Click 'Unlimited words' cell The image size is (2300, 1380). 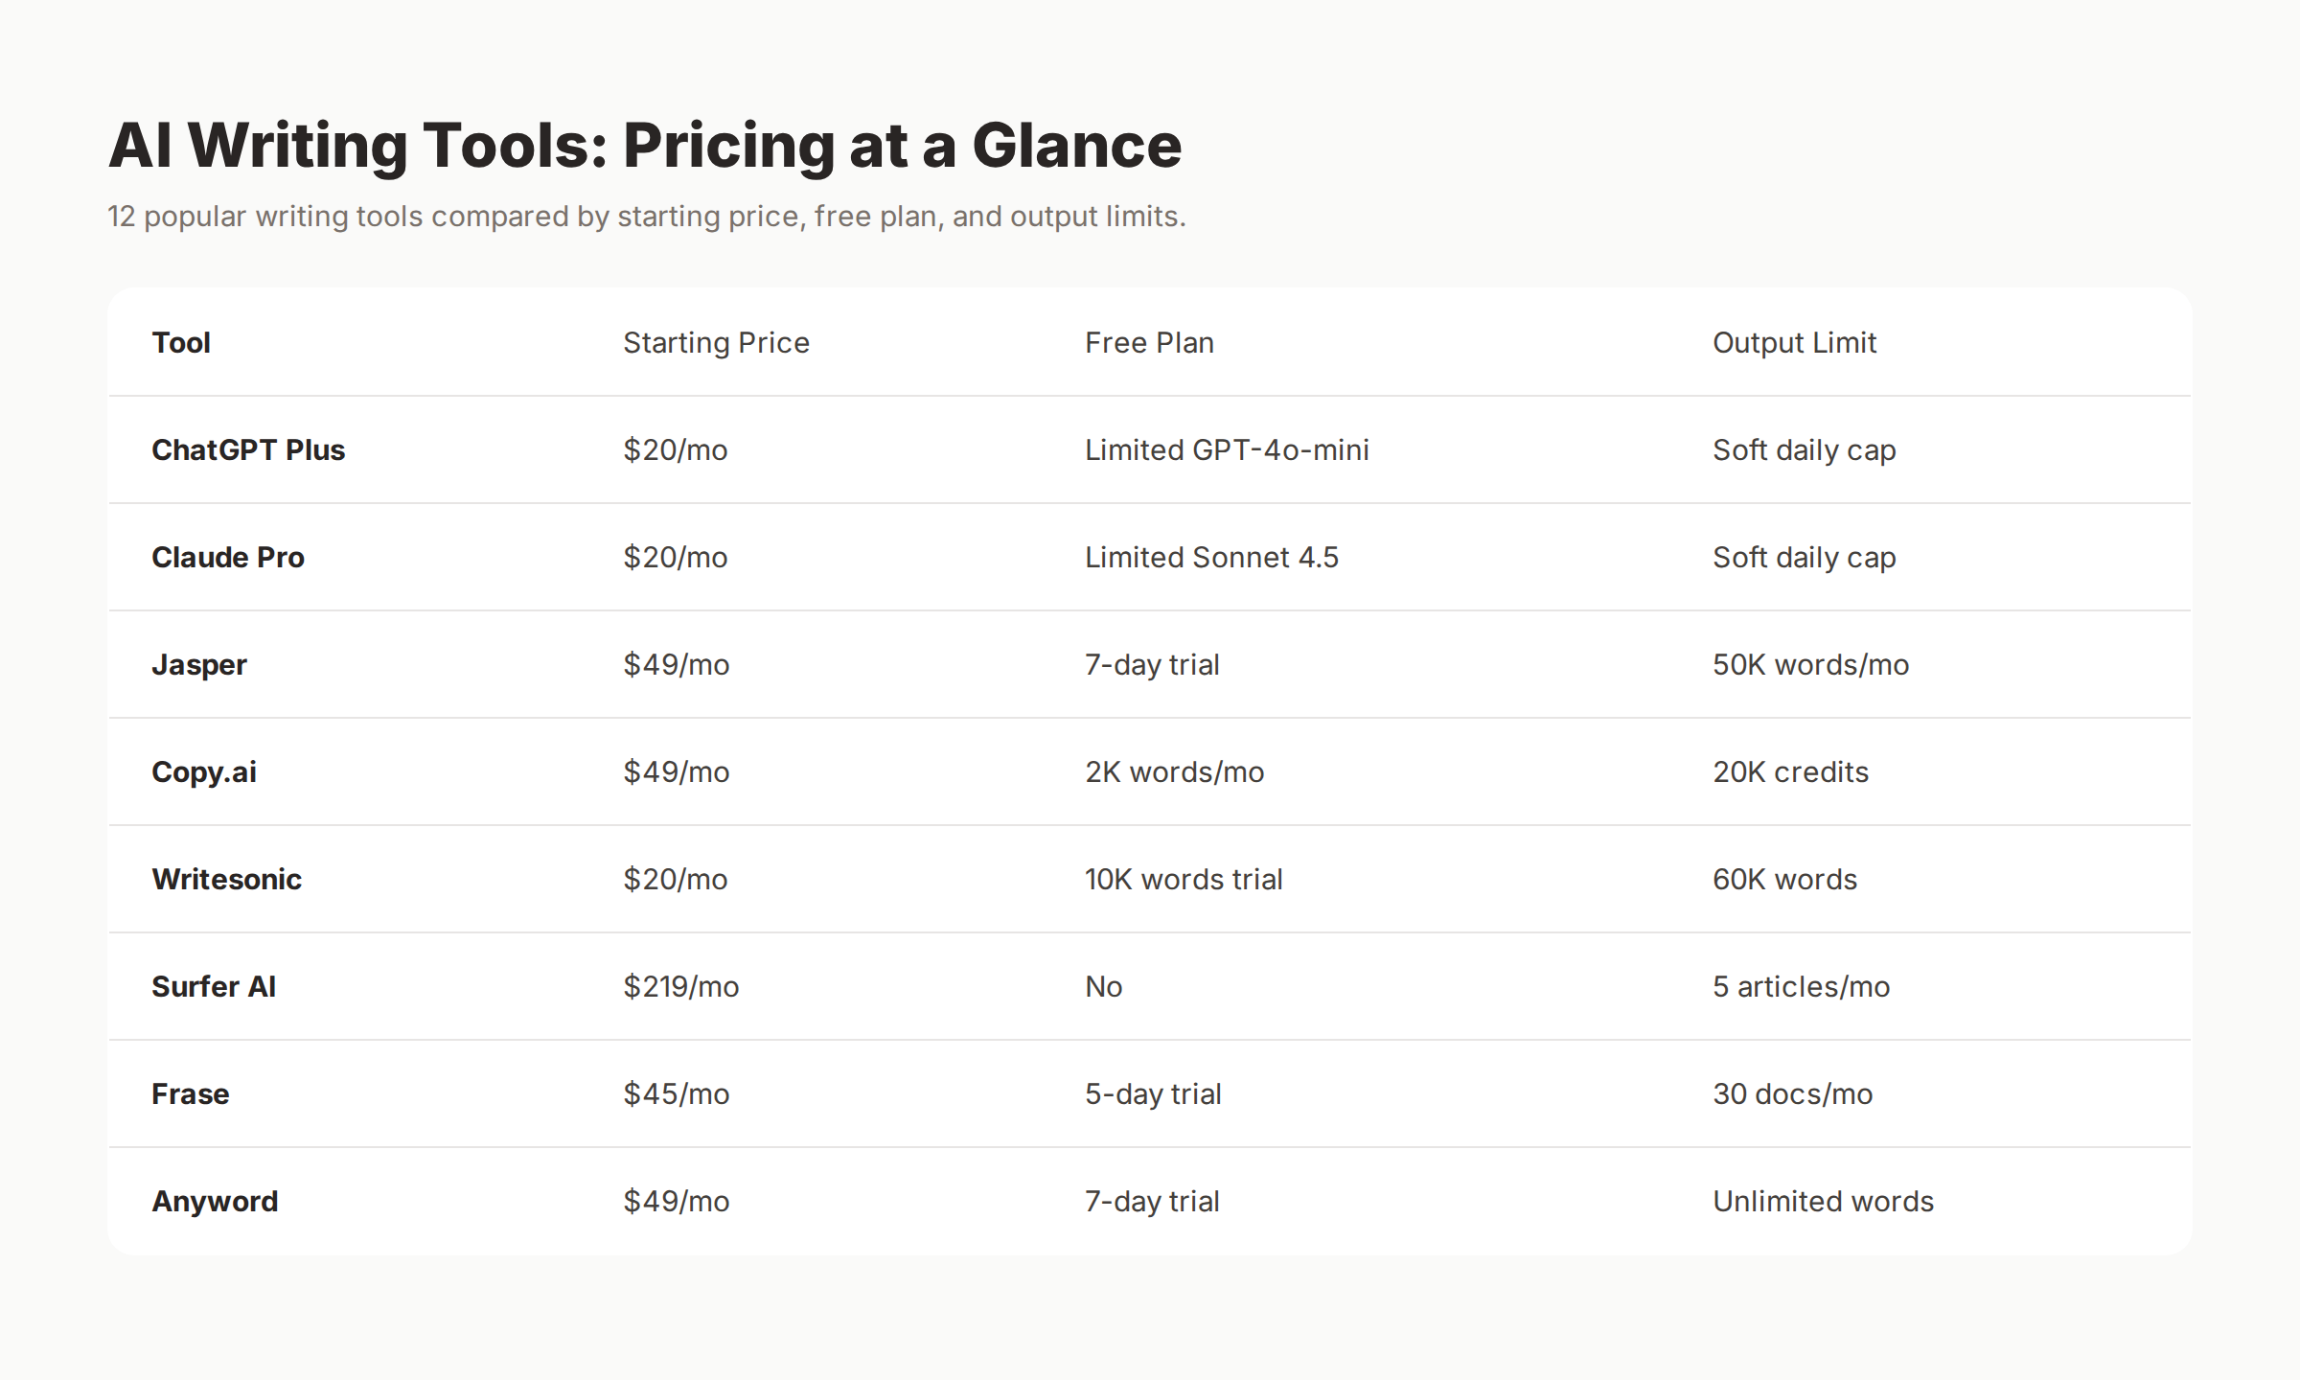pos(1823,1201)
